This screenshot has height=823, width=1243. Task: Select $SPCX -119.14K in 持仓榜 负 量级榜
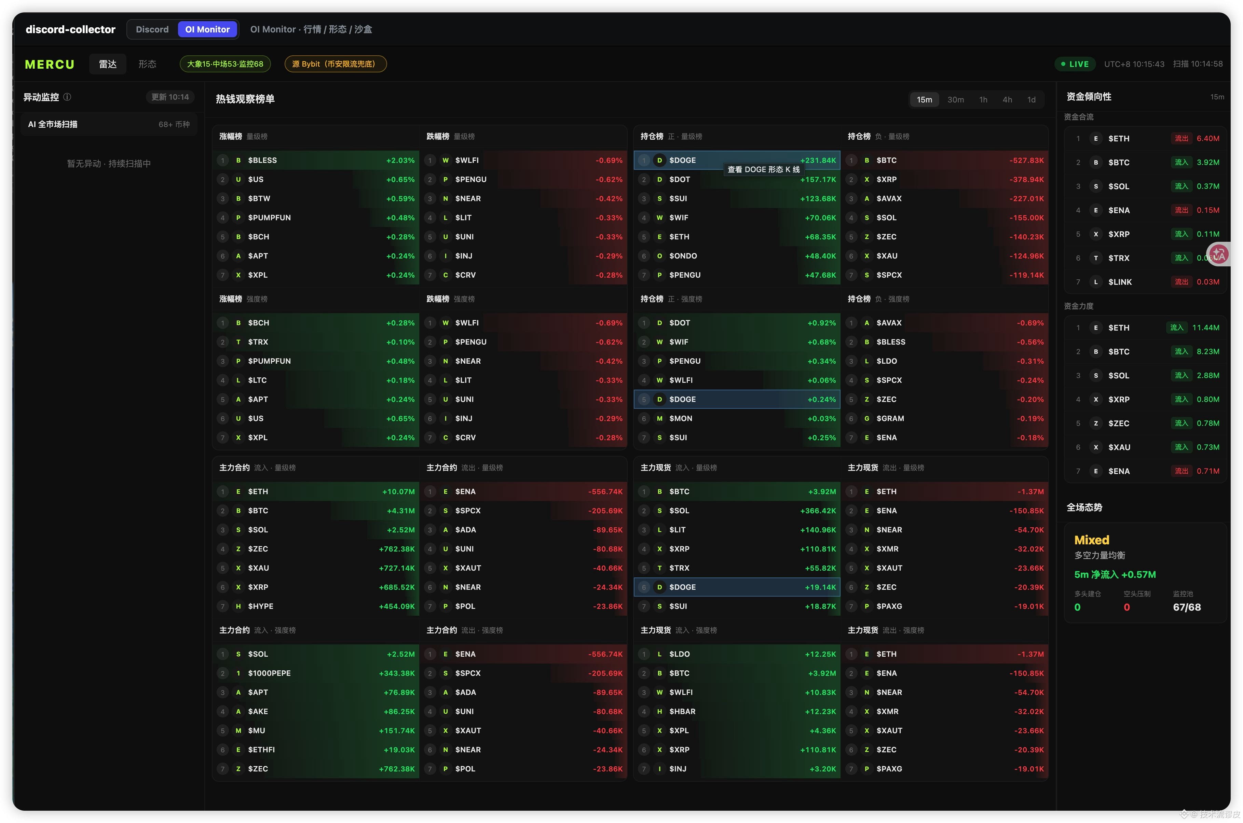(x=945, y=275)
